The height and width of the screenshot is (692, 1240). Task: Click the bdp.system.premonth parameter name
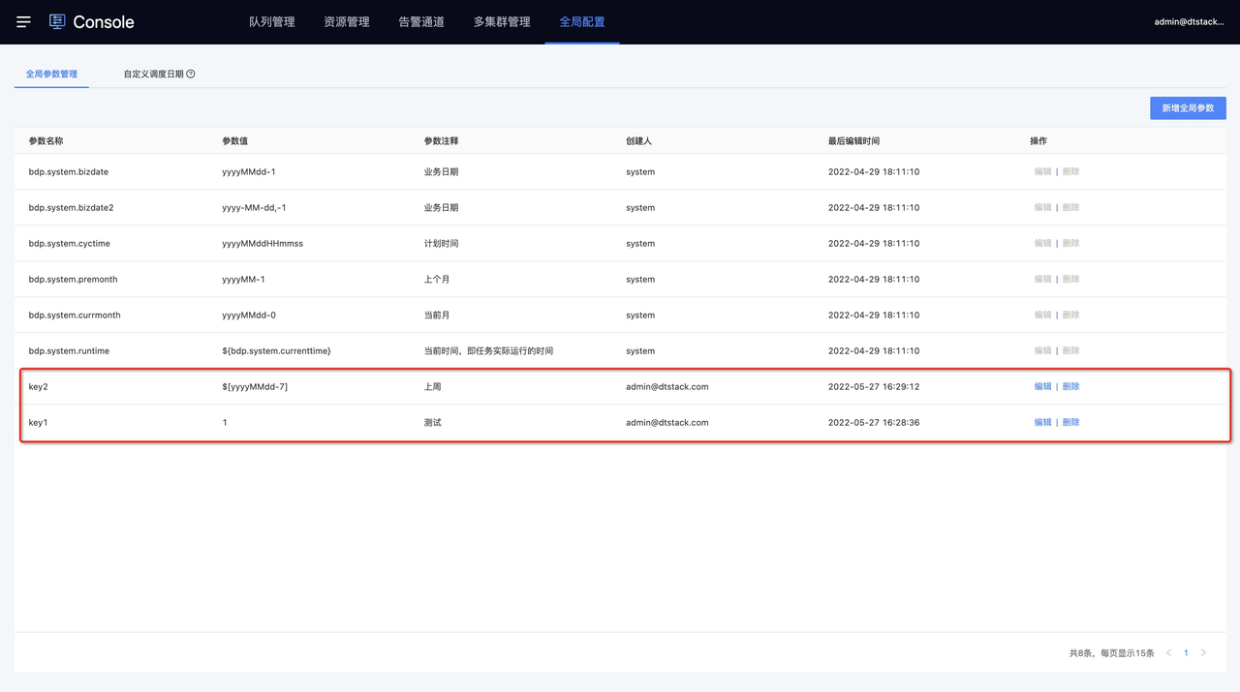73,279
